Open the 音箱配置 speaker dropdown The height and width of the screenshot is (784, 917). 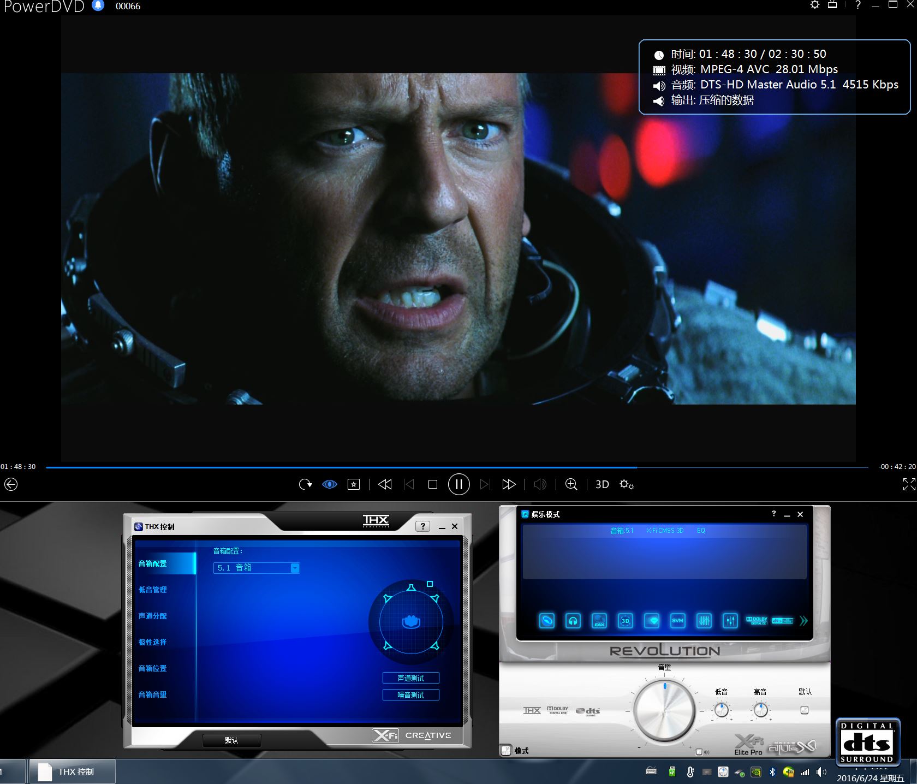(257, 568)
